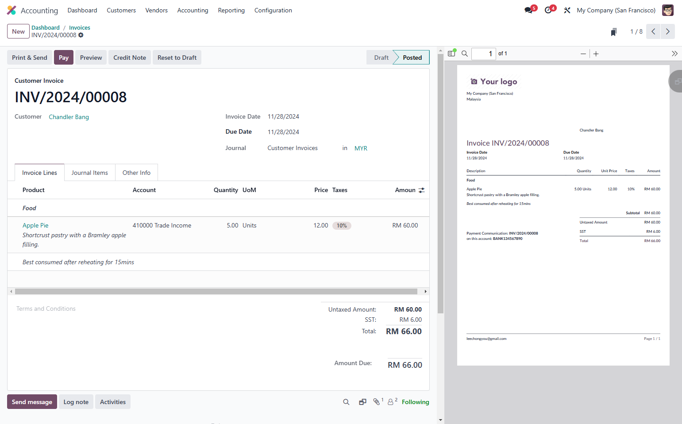Search chatter messages magnifier icon
This screenshot has height=424, width=682.
[346, 402]
